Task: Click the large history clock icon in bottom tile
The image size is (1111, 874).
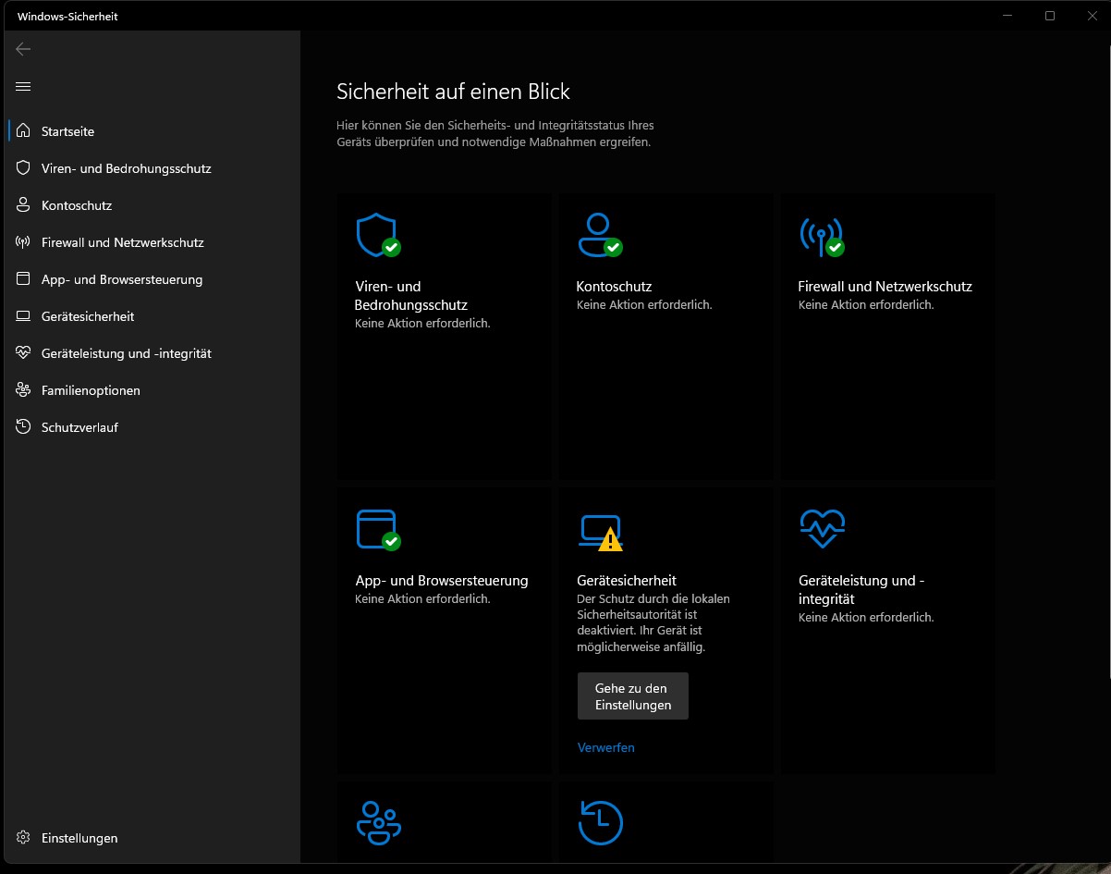Action: coord(601,822)
